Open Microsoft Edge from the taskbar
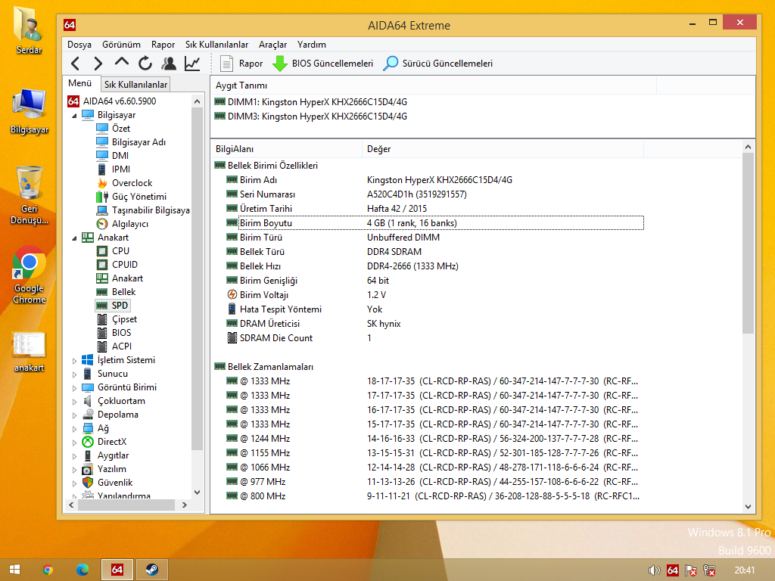Image resolution: width=775 pixels, height=581 pixels. pos(82,570)
